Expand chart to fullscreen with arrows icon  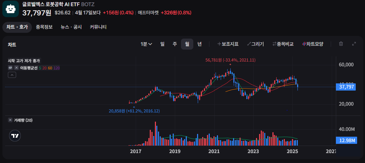click(354, 44)
